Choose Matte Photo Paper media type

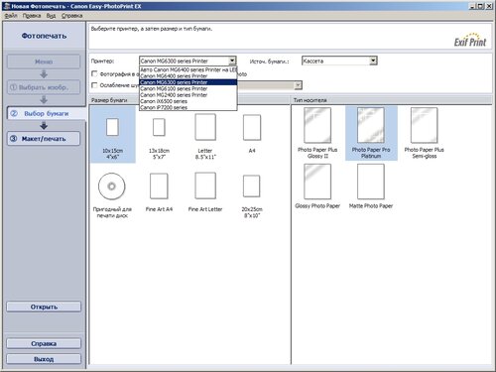[x=371, y=182]
